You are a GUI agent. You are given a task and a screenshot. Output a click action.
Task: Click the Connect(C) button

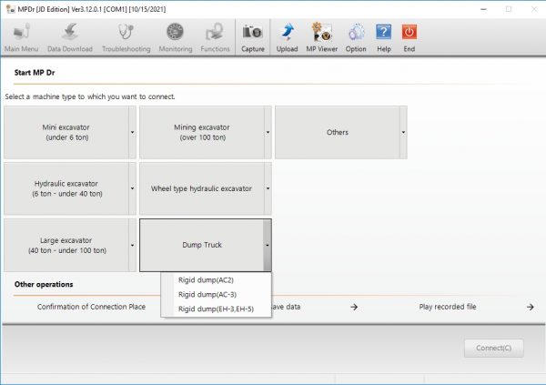494,348
